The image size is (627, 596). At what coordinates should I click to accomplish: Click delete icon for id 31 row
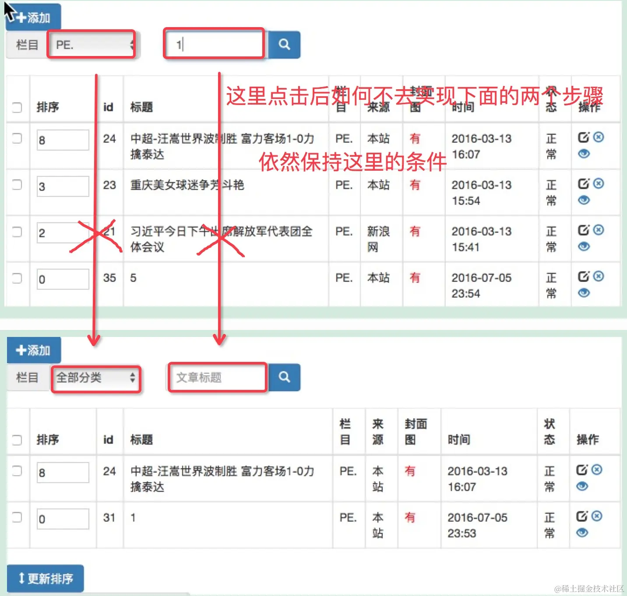(x=597, y=516)
